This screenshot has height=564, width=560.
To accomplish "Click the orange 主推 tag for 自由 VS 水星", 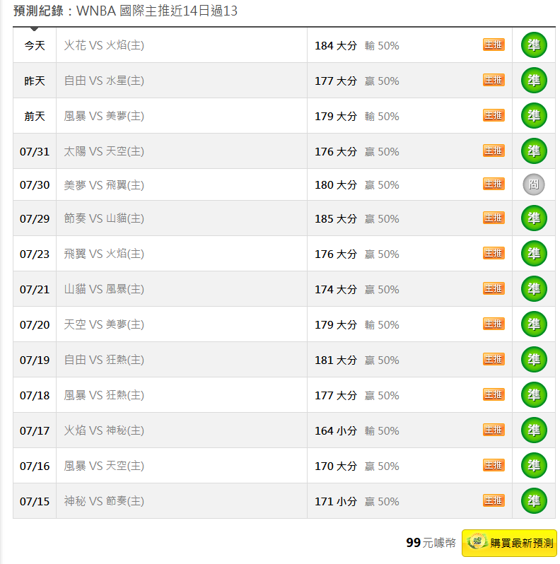I will [x=494, y=80].
